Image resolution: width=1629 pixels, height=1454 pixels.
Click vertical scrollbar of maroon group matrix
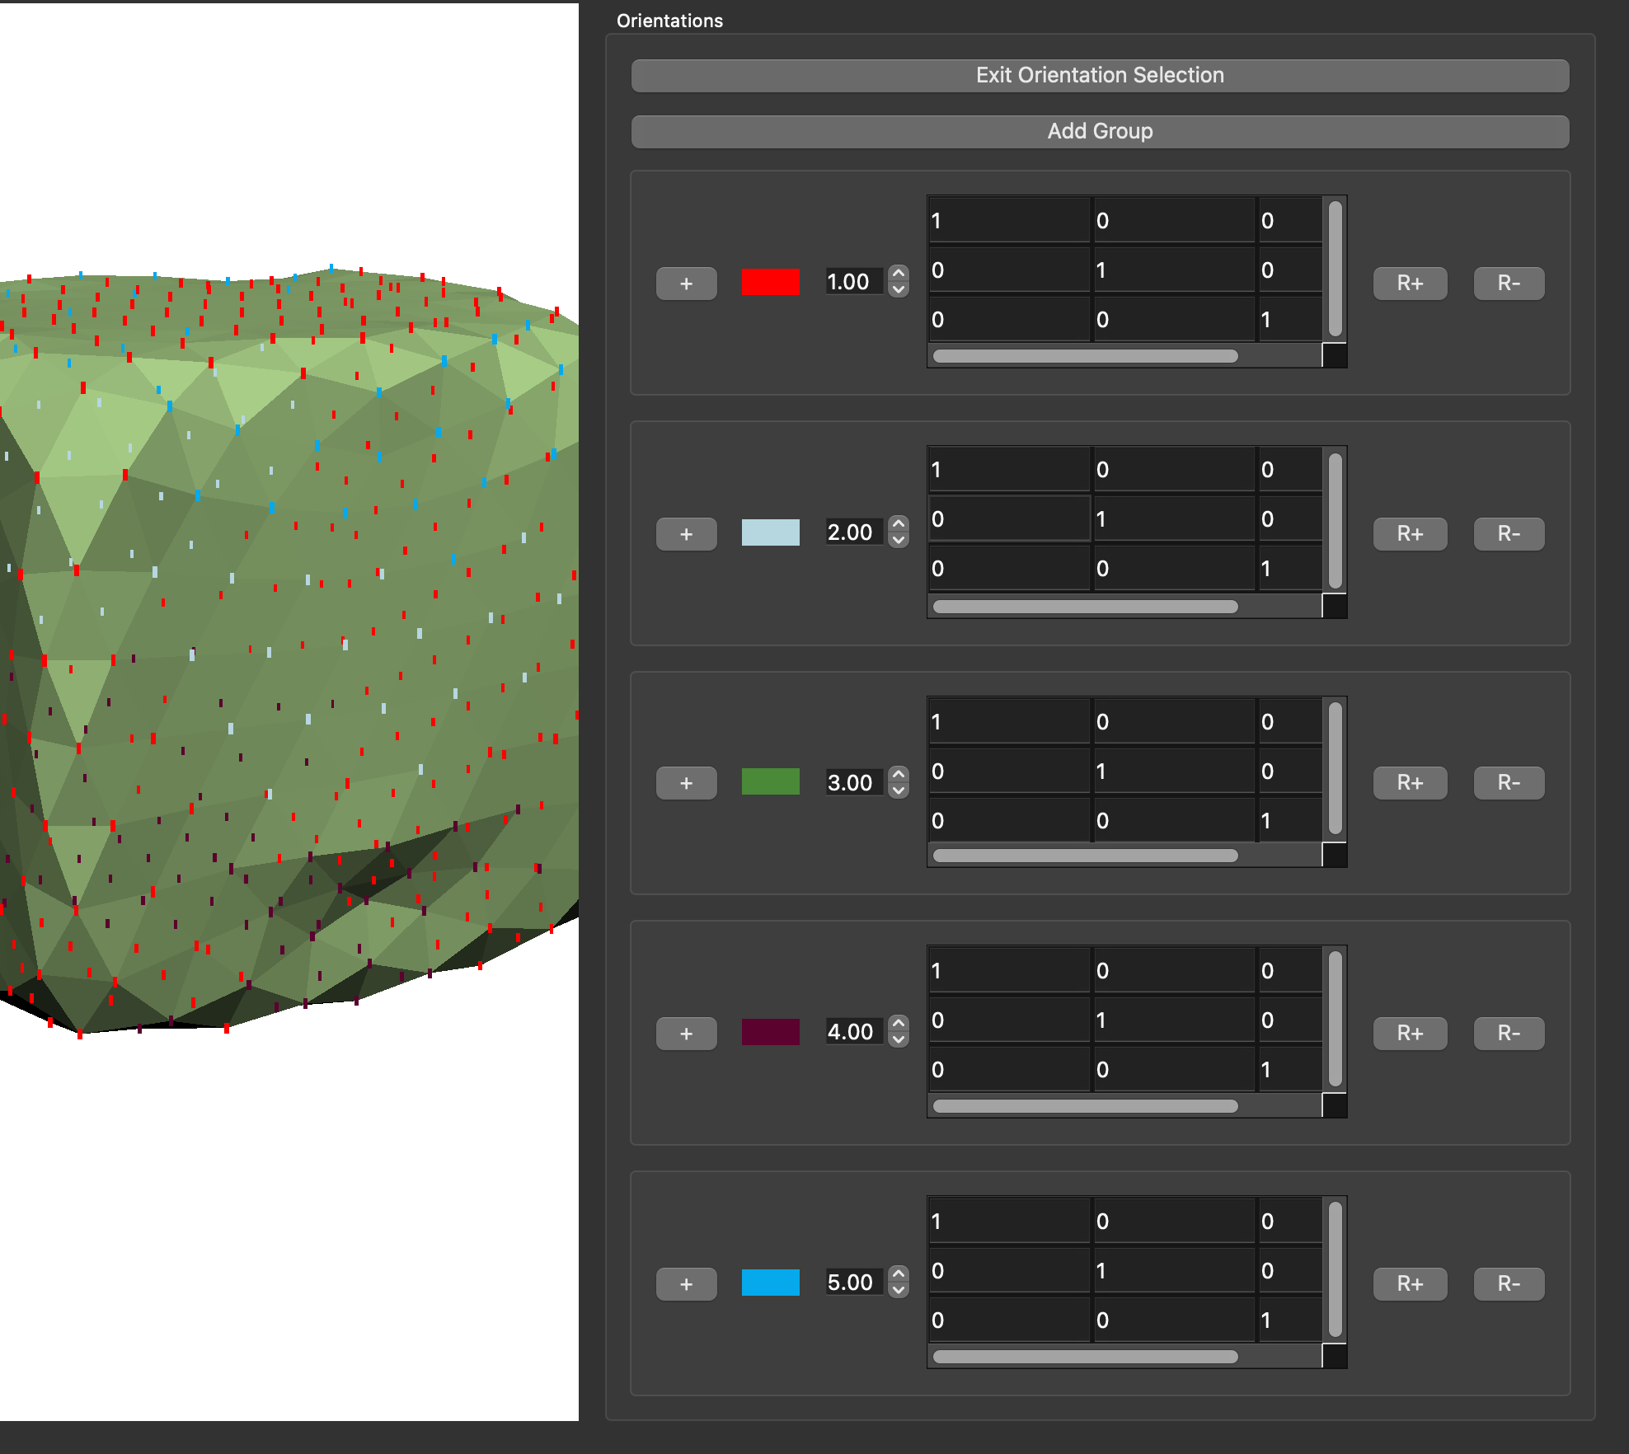point(1335,1019)
